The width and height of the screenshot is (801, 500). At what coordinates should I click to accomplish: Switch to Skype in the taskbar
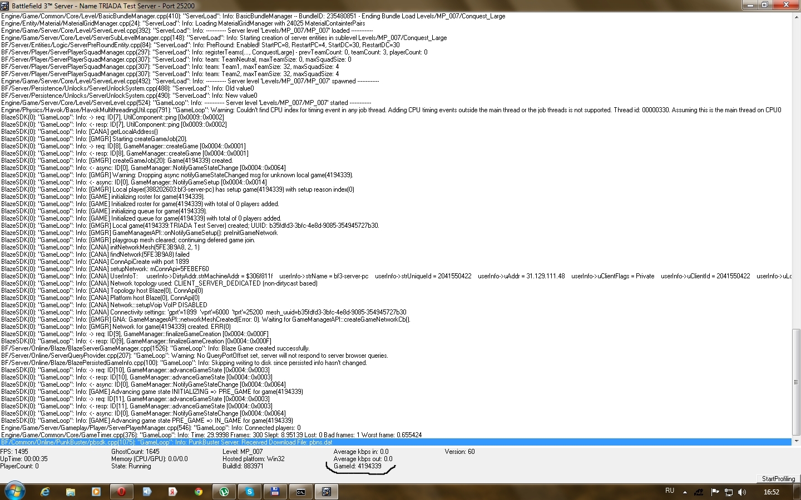point(250,492)
